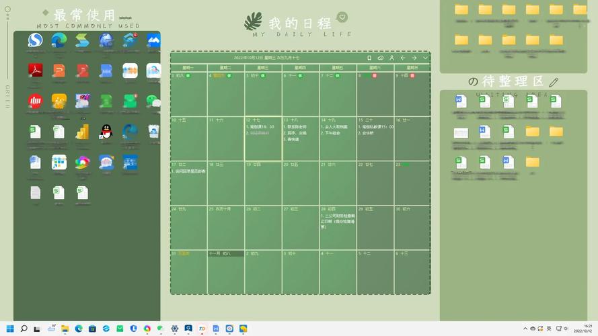Select calendar cell 15 二十
The image size is (598, 336).
coord(375,138)
